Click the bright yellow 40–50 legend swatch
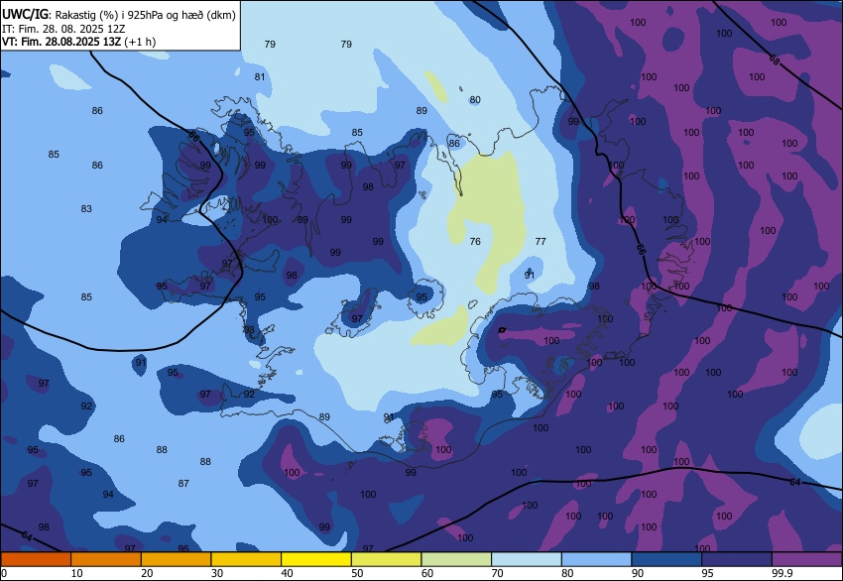 pos(316,559)
